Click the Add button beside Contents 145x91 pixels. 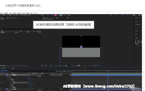tap(39, 76)
